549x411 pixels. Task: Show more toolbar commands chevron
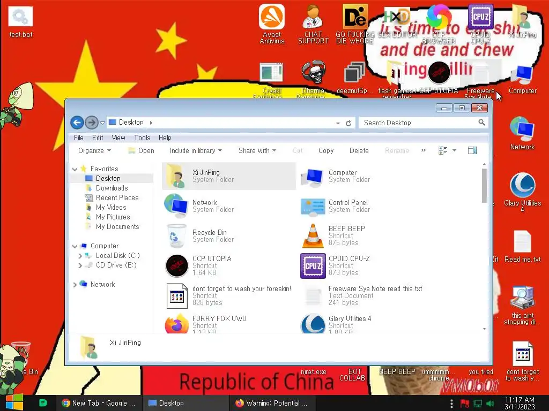424,150
